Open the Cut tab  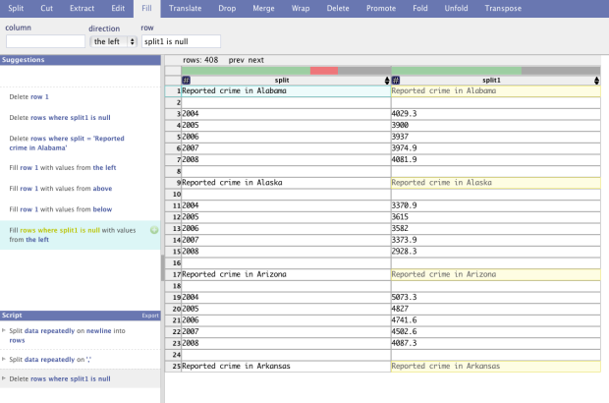point(46,8)
